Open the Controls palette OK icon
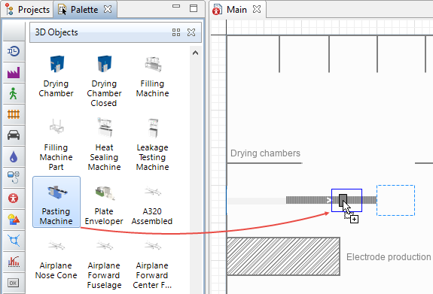Screen dimensions: 433x294 point(14,283)
